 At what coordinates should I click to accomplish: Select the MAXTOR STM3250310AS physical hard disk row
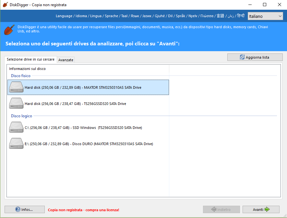pos(88,87)
